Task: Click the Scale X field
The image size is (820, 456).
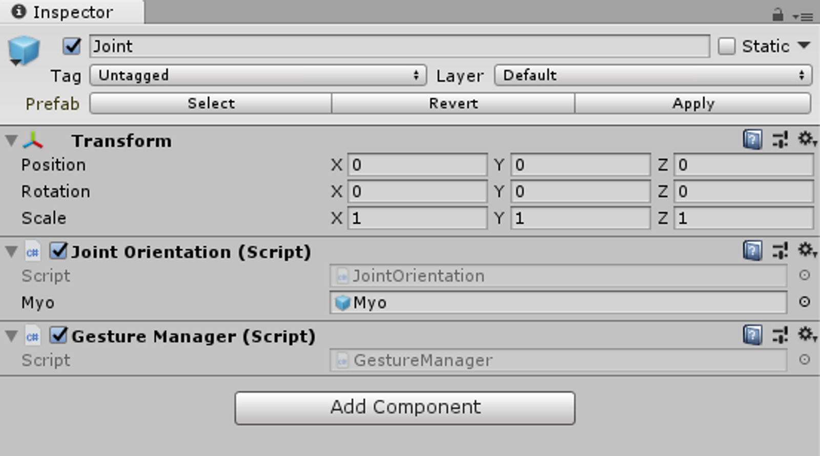Action: click(x=417, y=218)
